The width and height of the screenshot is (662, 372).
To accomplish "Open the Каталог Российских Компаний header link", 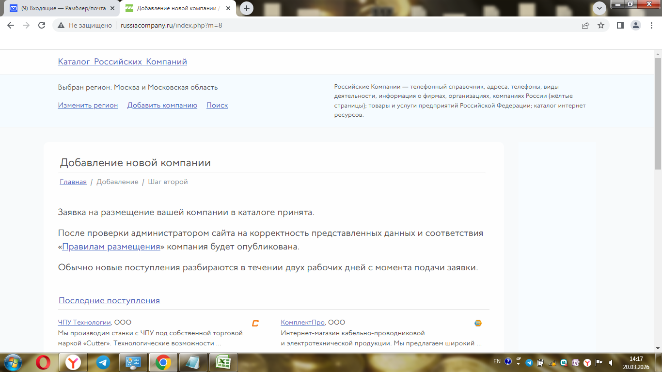I will click(x=123, y=62).
